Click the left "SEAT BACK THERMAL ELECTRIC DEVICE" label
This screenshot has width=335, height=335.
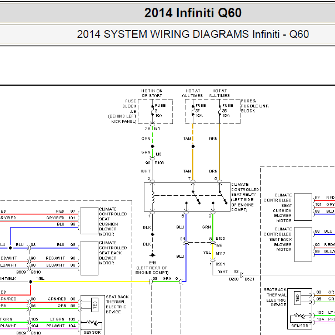(117, 304)
